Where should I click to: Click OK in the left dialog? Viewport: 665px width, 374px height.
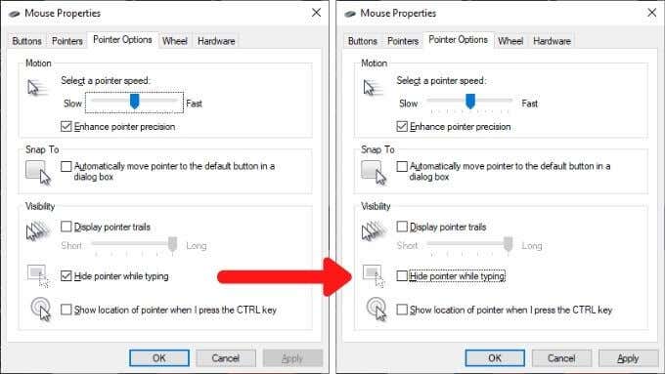click(x=159, y=358)
